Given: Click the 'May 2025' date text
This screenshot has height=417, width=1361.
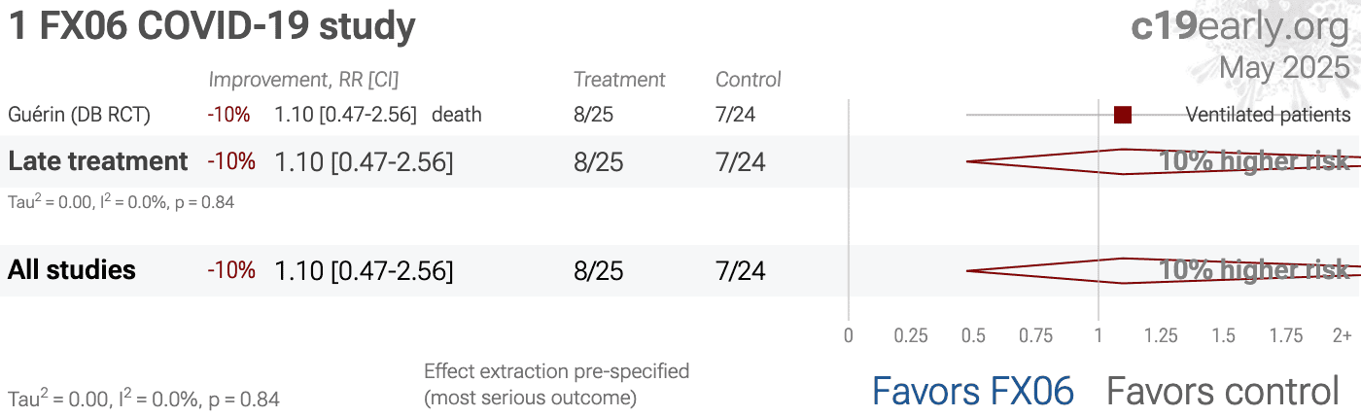Looking at the screenshot, I should [x=1284, y=67].
